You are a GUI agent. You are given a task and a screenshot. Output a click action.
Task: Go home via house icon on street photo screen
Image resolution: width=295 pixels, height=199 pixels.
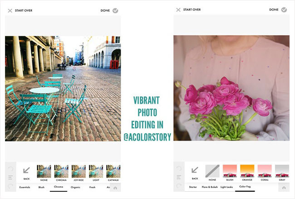tap(115, 188)
